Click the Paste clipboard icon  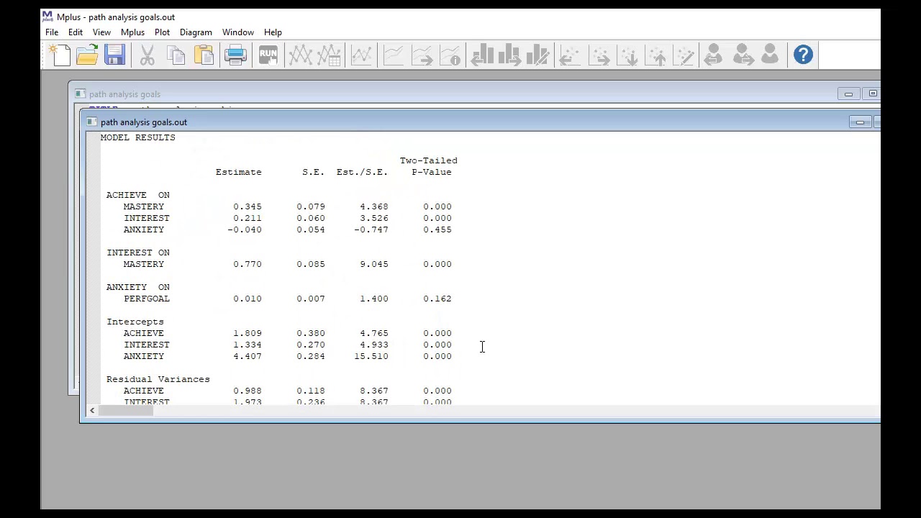click(x=204, y=55)
